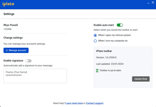Turn on the Enable signature switch

(29, 61)
